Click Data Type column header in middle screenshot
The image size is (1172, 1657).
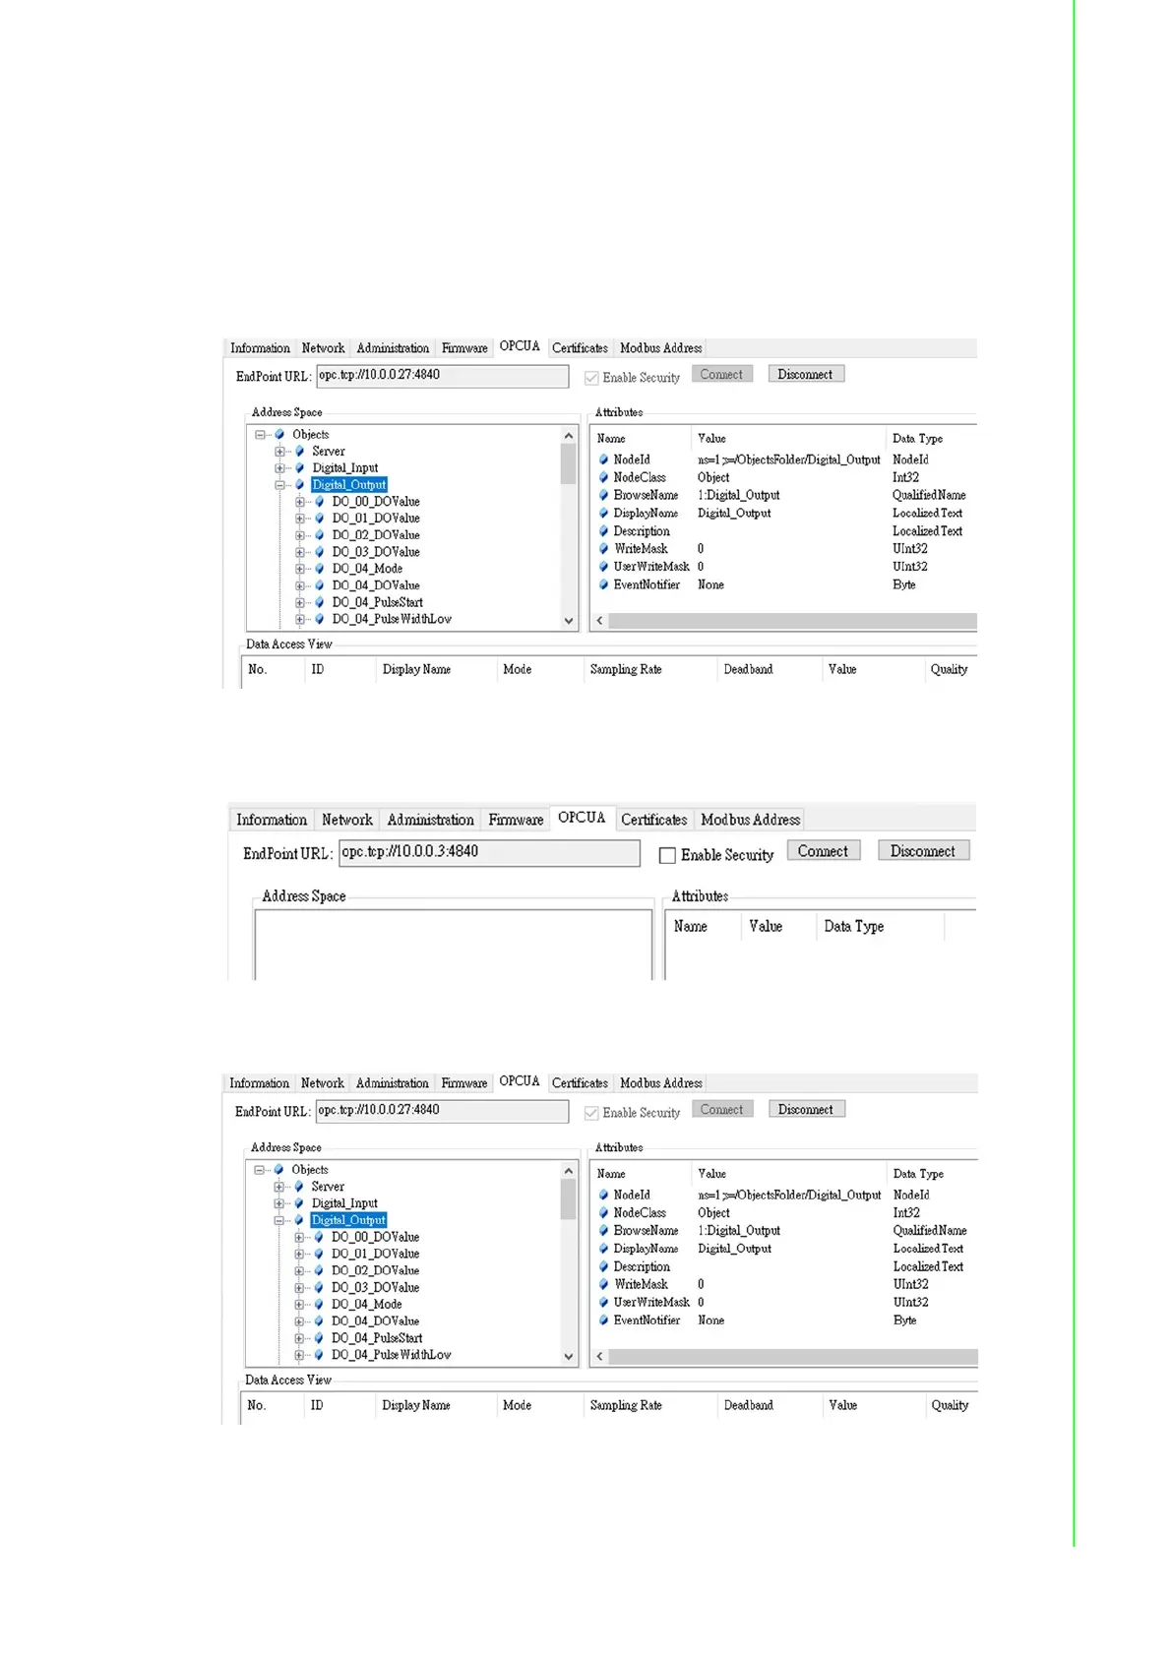[854, 927]
